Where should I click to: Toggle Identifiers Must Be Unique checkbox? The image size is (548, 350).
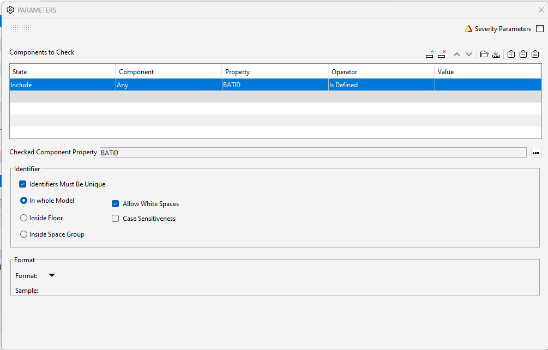(23, 184)
